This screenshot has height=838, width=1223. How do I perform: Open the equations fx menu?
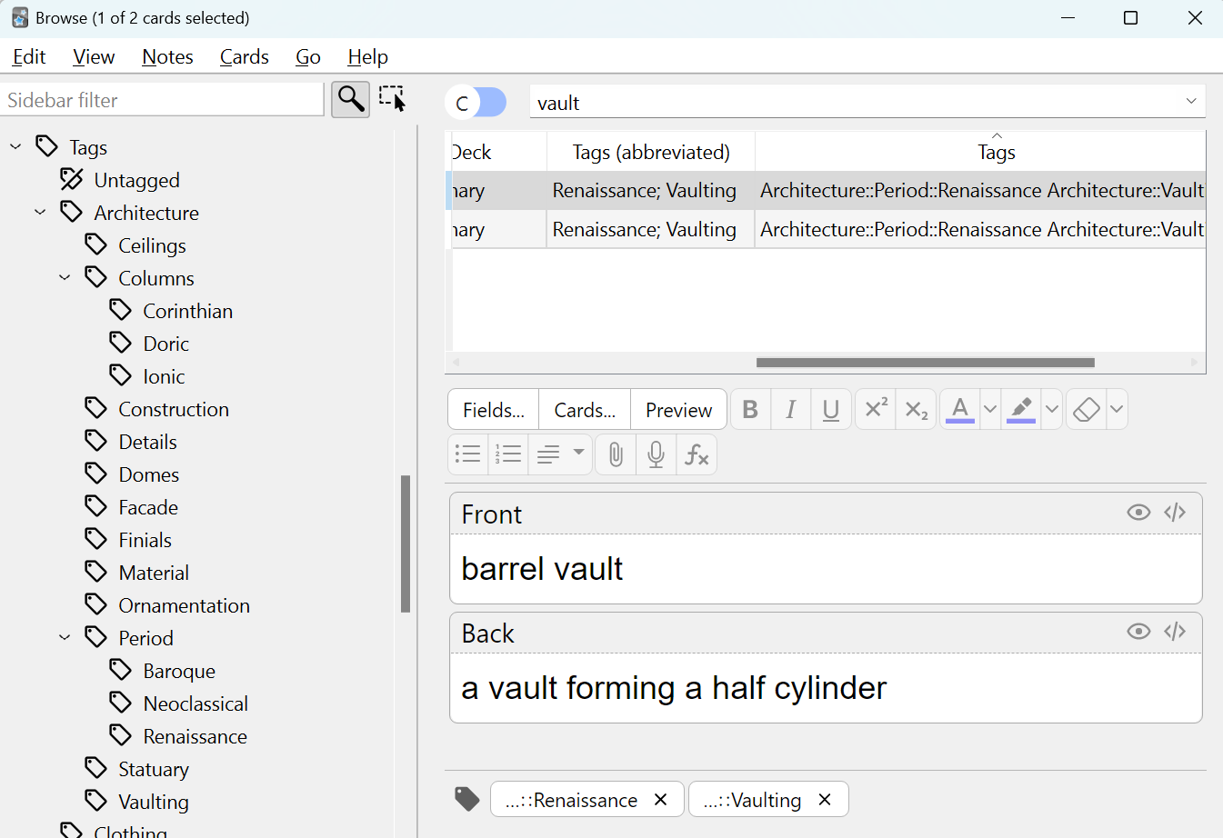697,454
